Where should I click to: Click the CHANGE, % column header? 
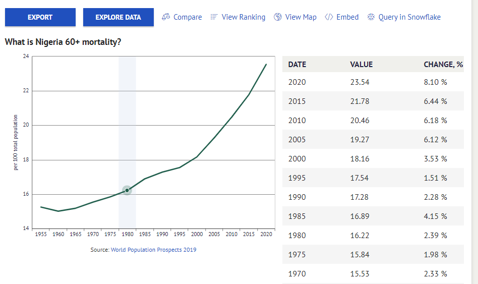coord(443,65)
